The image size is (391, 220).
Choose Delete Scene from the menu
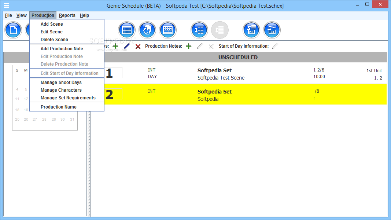pos(67,40)
